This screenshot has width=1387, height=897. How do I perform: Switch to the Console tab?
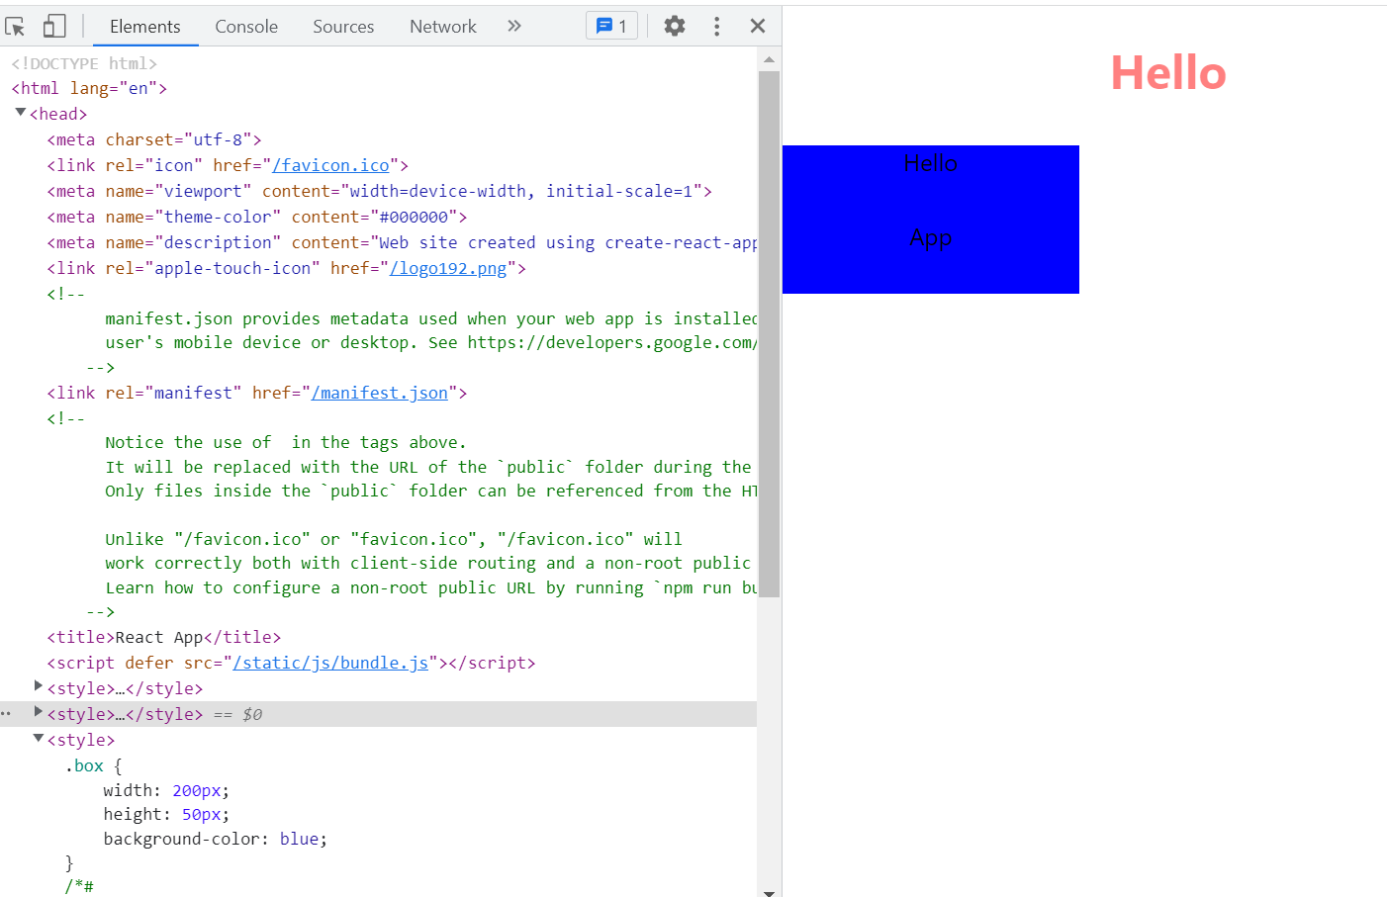[246, 27]
